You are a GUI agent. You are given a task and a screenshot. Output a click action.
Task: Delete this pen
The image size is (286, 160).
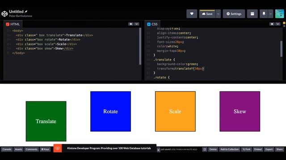[x=213, y=149]
